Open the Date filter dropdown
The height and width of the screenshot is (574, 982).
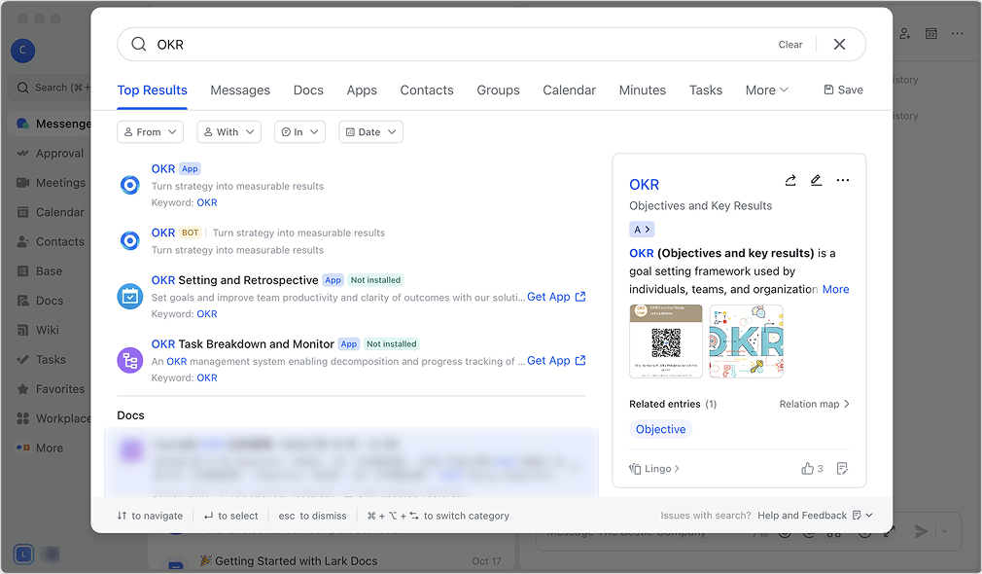click(370, 132)
